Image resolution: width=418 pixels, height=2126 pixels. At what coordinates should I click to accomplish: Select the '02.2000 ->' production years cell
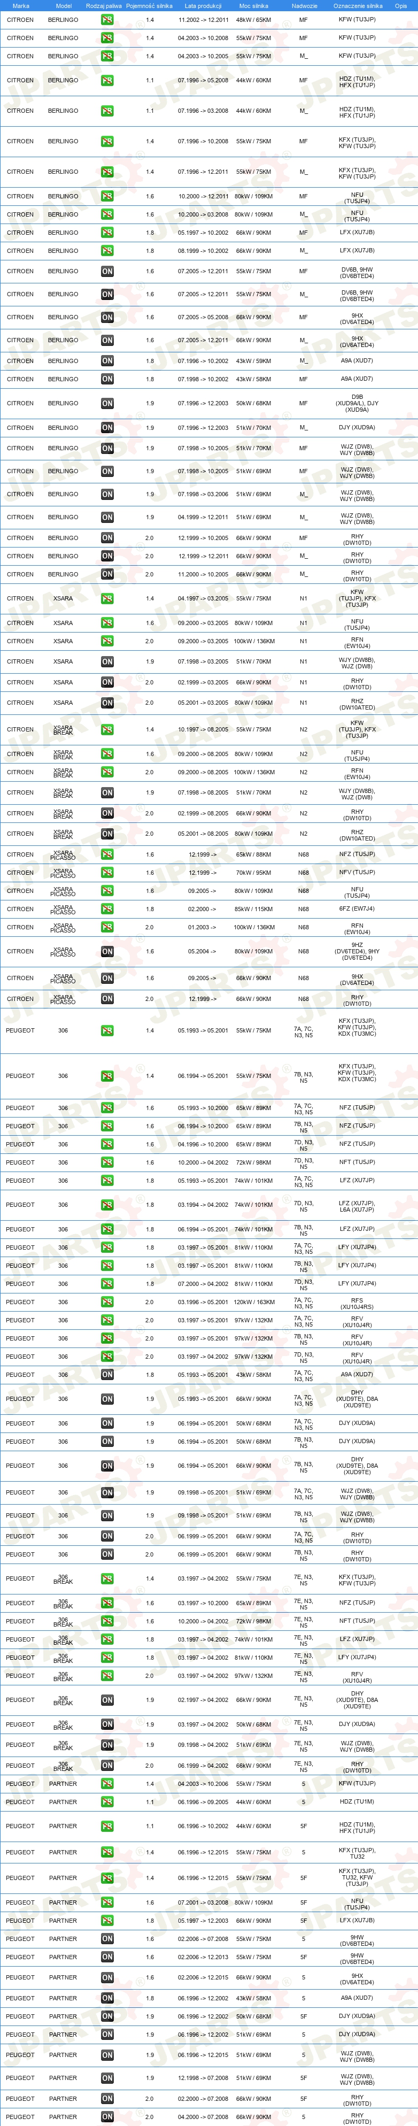pos(203,908)
